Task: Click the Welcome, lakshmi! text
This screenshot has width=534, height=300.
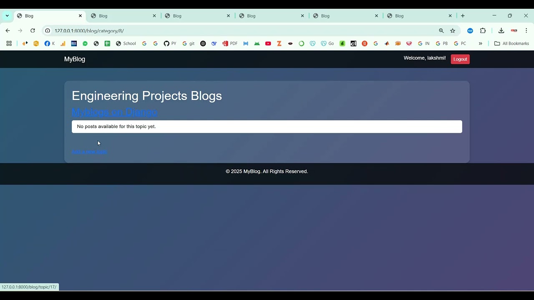Action: pos(425,58)
